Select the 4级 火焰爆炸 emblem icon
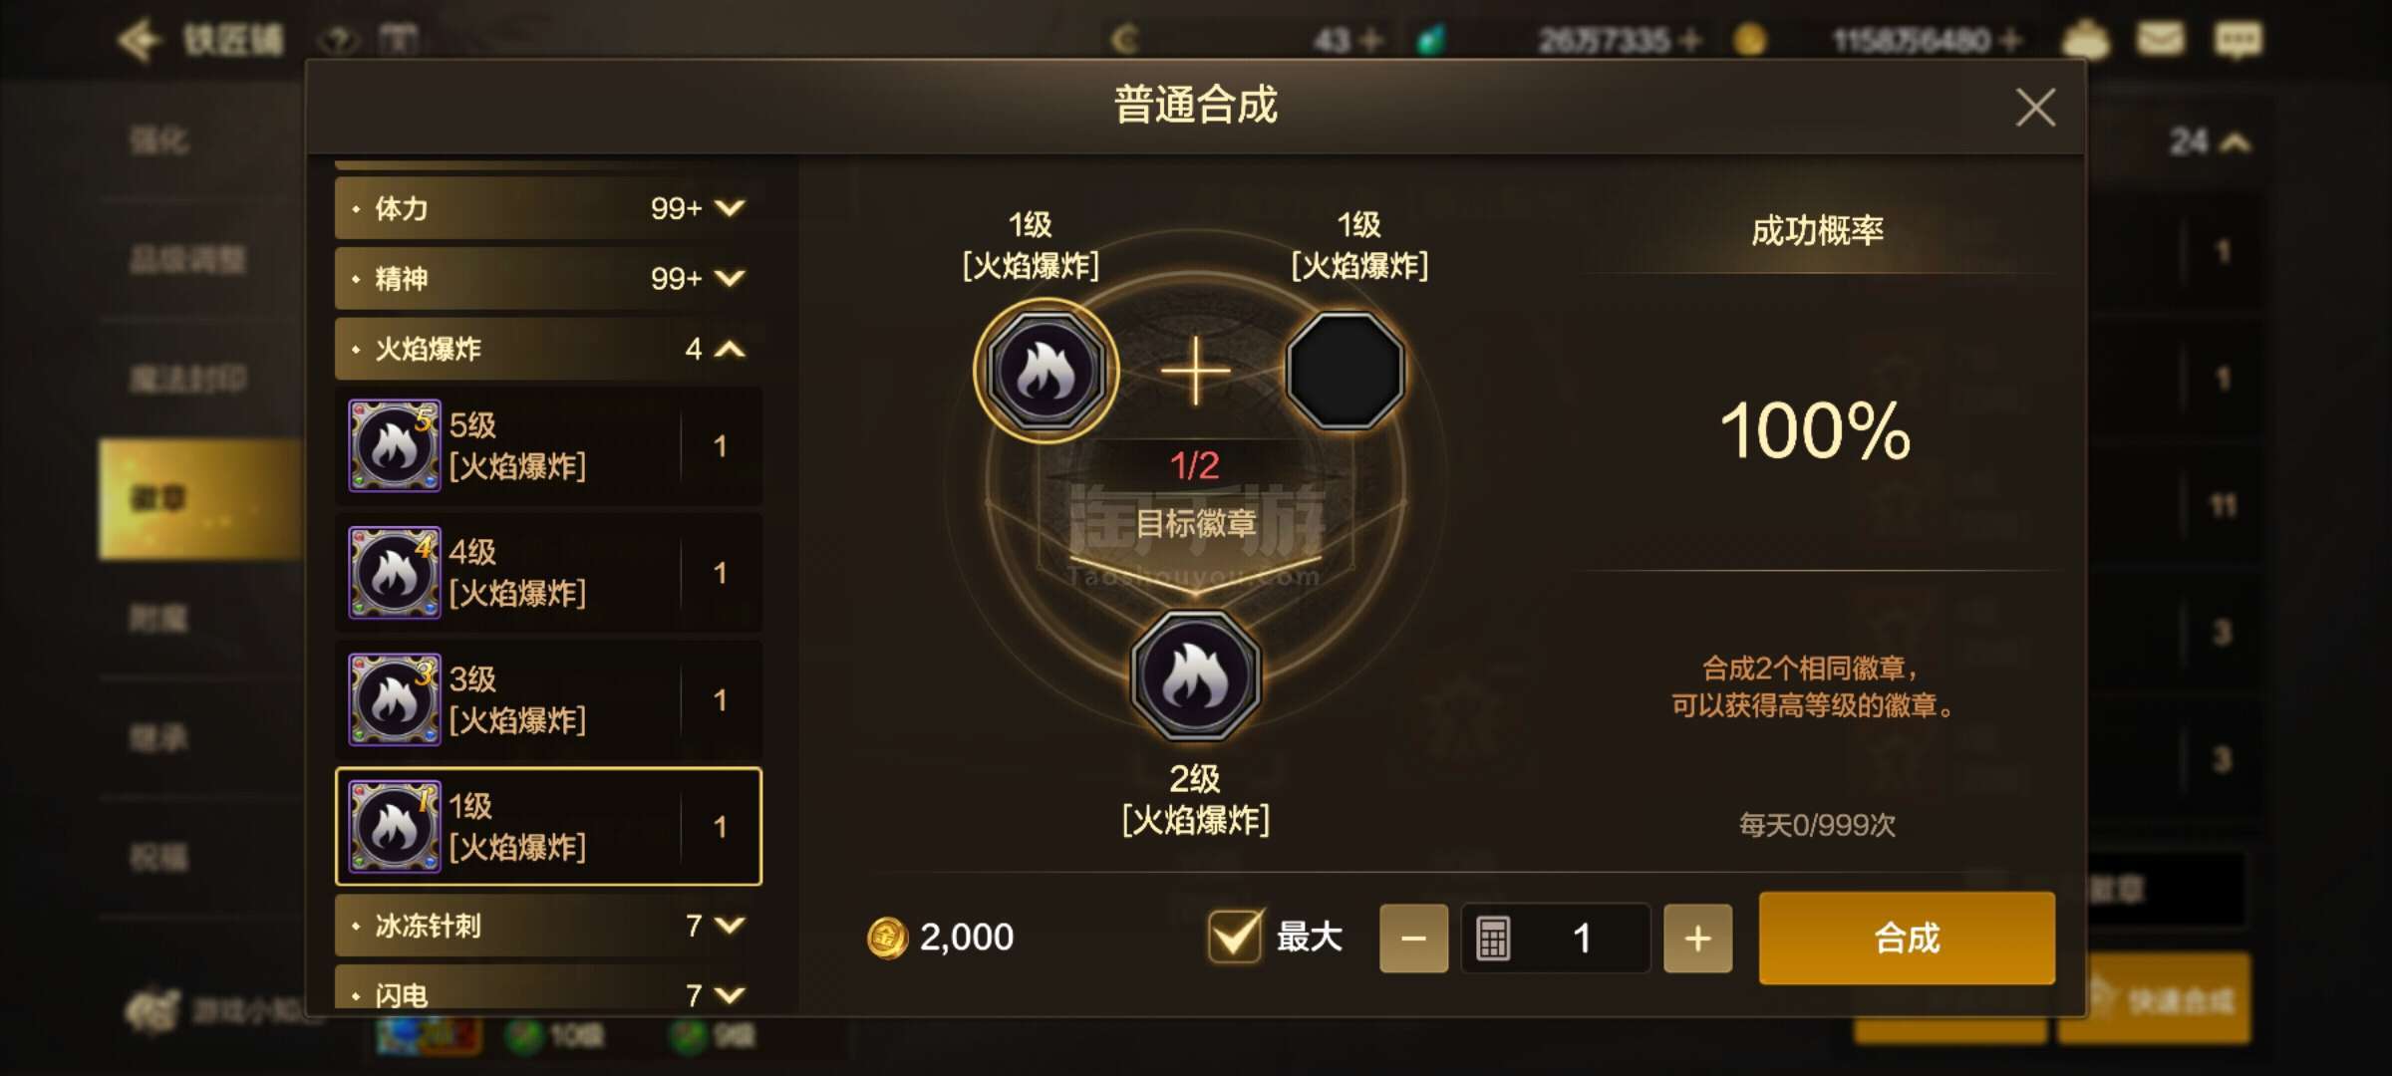 (395, 573)
